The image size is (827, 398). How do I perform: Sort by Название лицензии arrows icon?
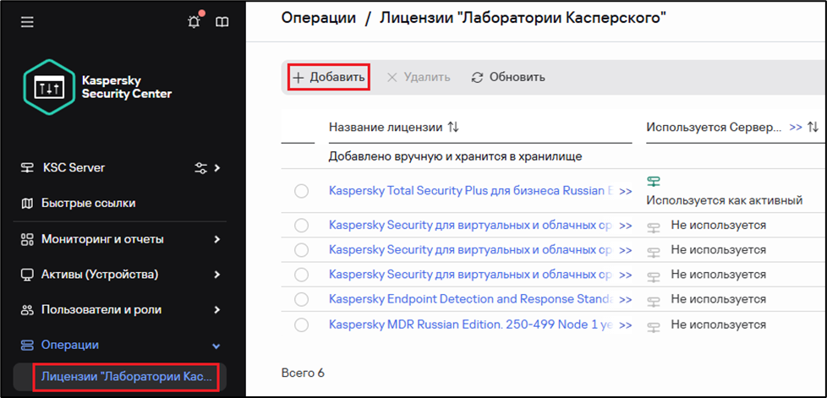pyautogui.click(x=453, y=127)
